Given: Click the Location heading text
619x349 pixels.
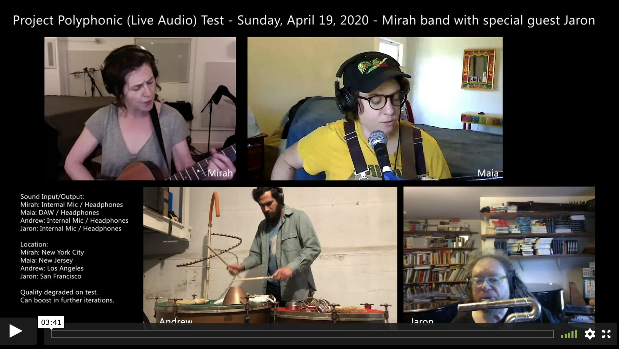Looking at the screenshot, I should [34, 245].
